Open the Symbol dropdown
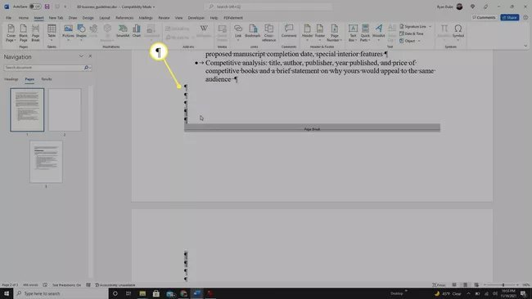This screenshot has height=299, width=532. (x=458, y=32)
